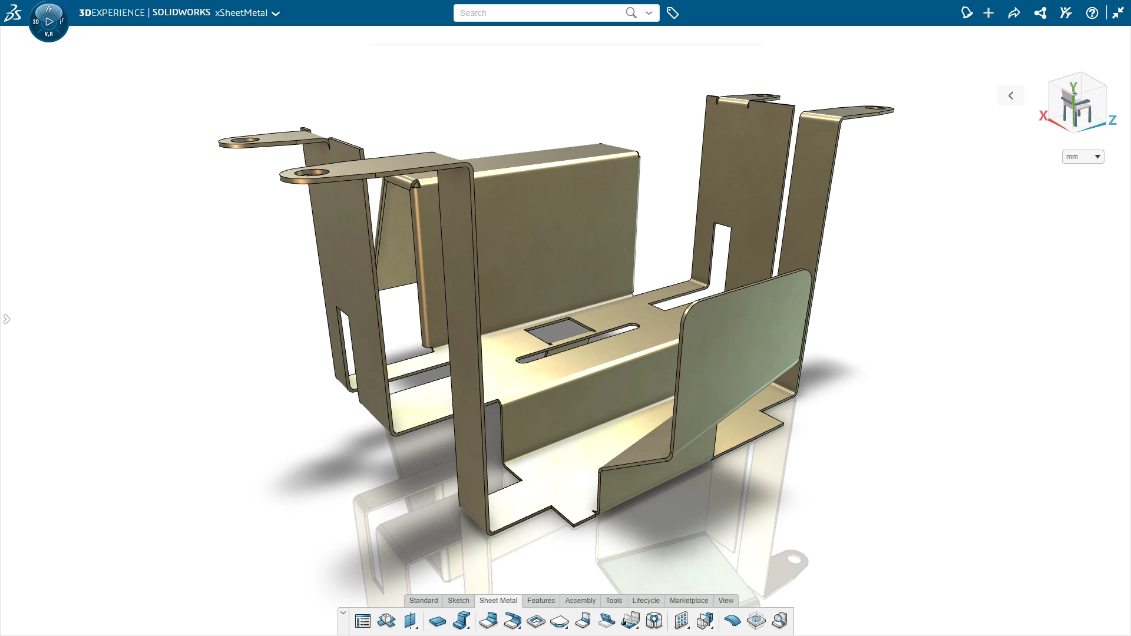The height and width of the screenshot is (636, 1131).
Task: Expand the left side panel arrow
Action: click(6, 319)
